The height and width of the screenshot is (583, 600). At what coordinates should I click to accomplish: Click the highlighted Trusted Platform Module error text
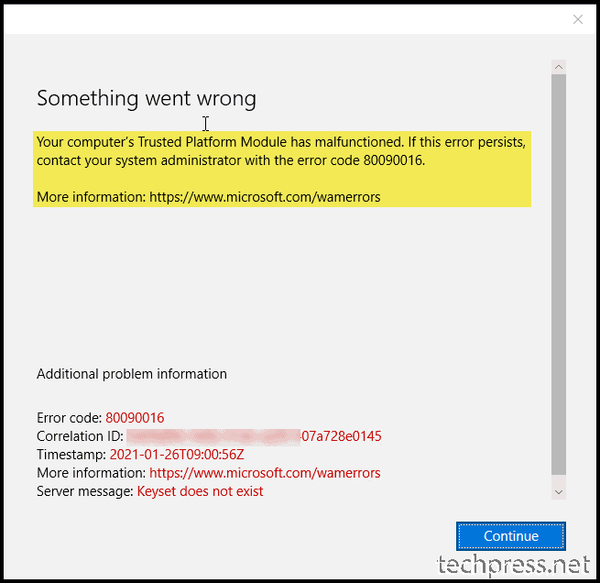click(281, 151)
